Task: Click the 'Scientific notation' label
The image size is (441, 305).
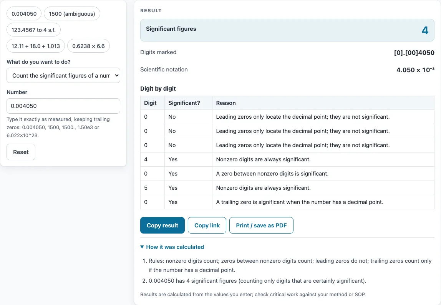Action: (164, 70)
